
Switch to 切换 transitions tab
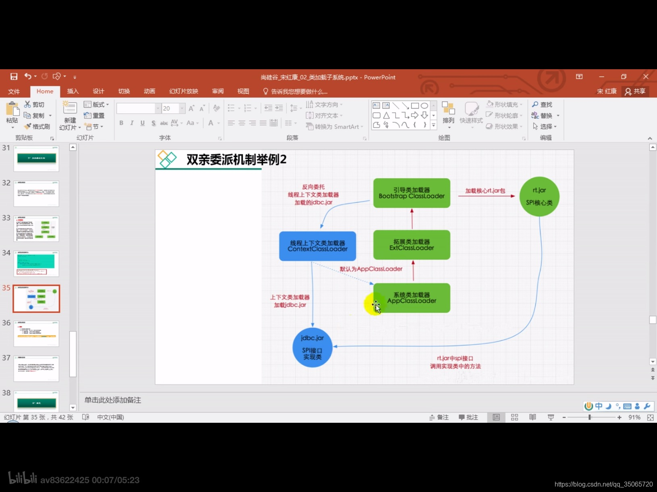click(x=124, y=91)
